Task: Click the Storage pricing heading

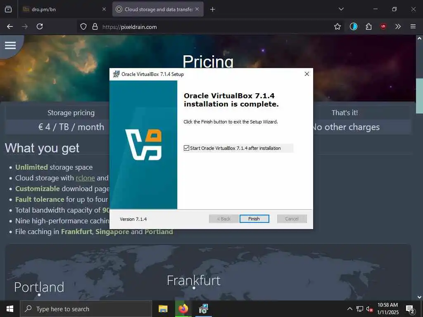Action: pyautogui.click(x=71, y=113)
